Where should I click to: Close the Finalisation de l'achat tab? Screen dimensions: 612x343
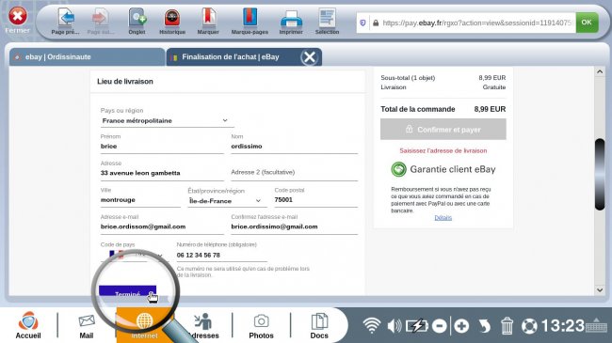click(x=310, y=57)
